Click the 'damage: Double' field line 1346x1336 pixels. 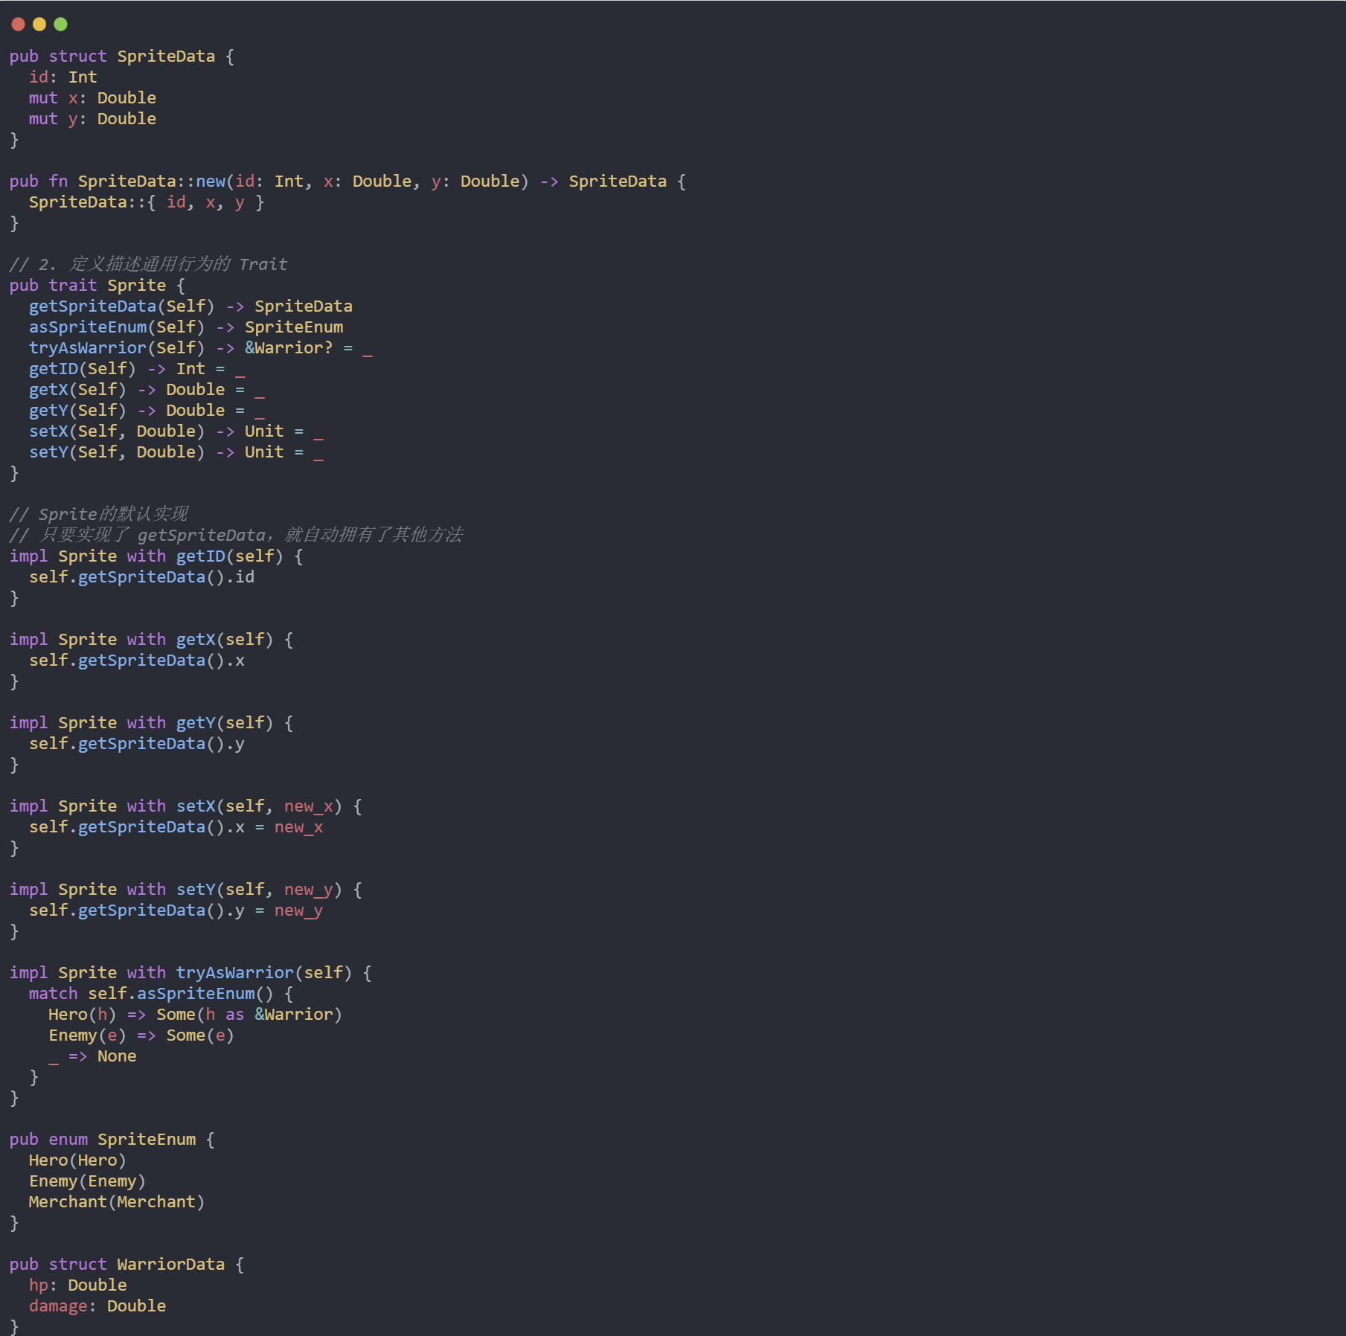click(x=97, y=1306)
